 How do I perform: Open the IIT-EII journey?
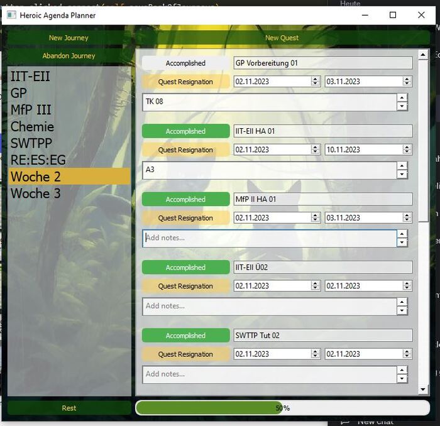click(x=30, y=77)
